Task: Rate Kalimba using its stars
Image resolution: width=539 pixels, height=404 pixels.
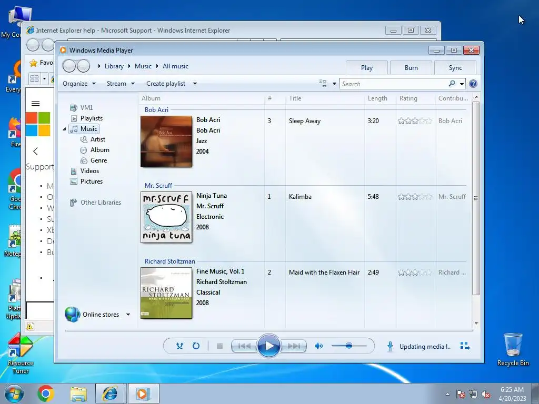Action: pyautogui.click(x=415, y=197)
